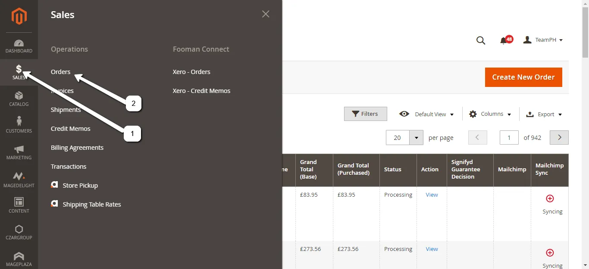The image size is (589, 269).
Task: Click Mailchimp sync icon for £273.56 order
Action: click(550, 253)
